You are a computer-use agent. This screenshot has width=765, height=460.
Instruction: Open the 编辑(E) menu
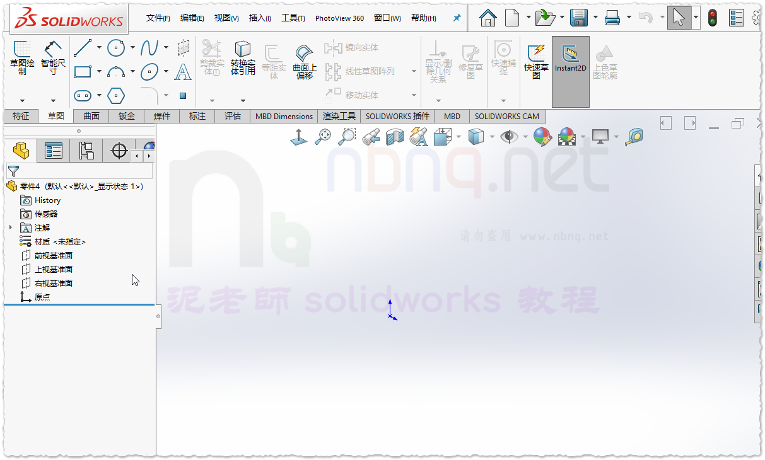tap(192, 18)
